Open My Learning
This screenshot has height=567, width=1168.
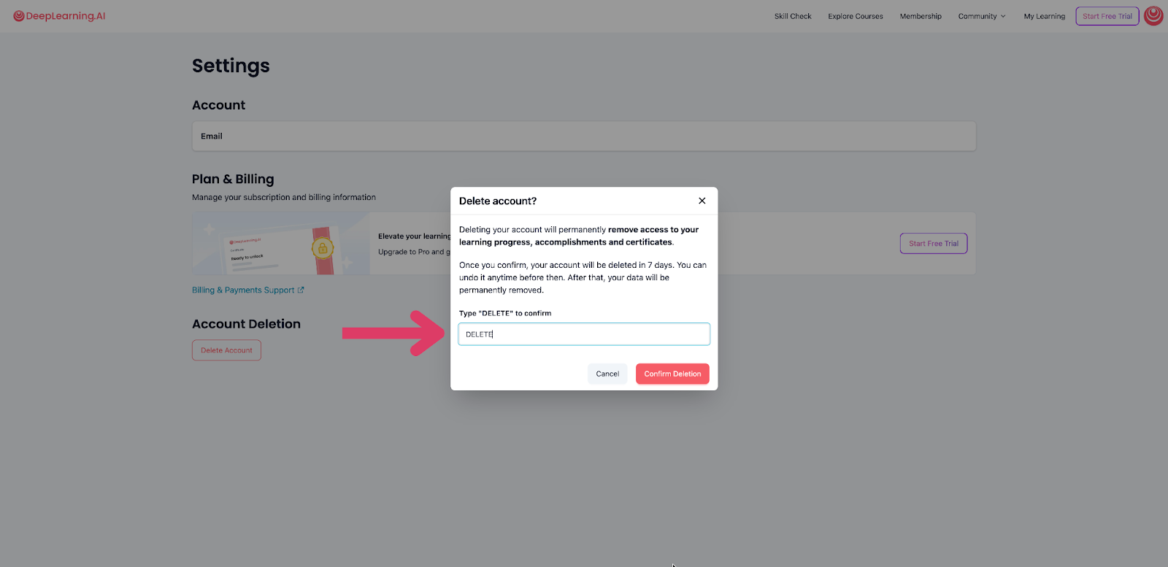point(1044,16)
